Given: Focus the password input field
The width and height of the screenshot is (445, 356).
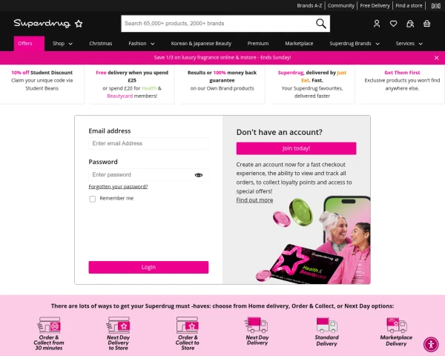Looking at the screenshot, I should pyautogui.click(x=148, y=175).
